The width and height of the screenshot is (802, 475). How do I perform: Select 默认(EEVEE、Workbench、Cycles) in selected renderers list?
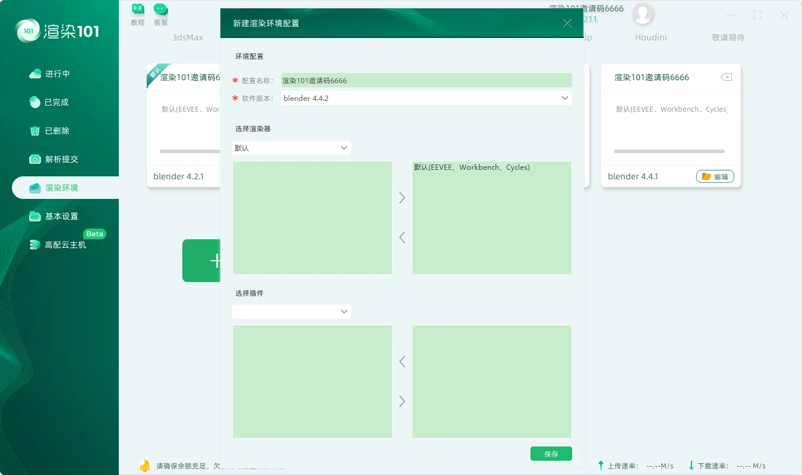[472, 167]
